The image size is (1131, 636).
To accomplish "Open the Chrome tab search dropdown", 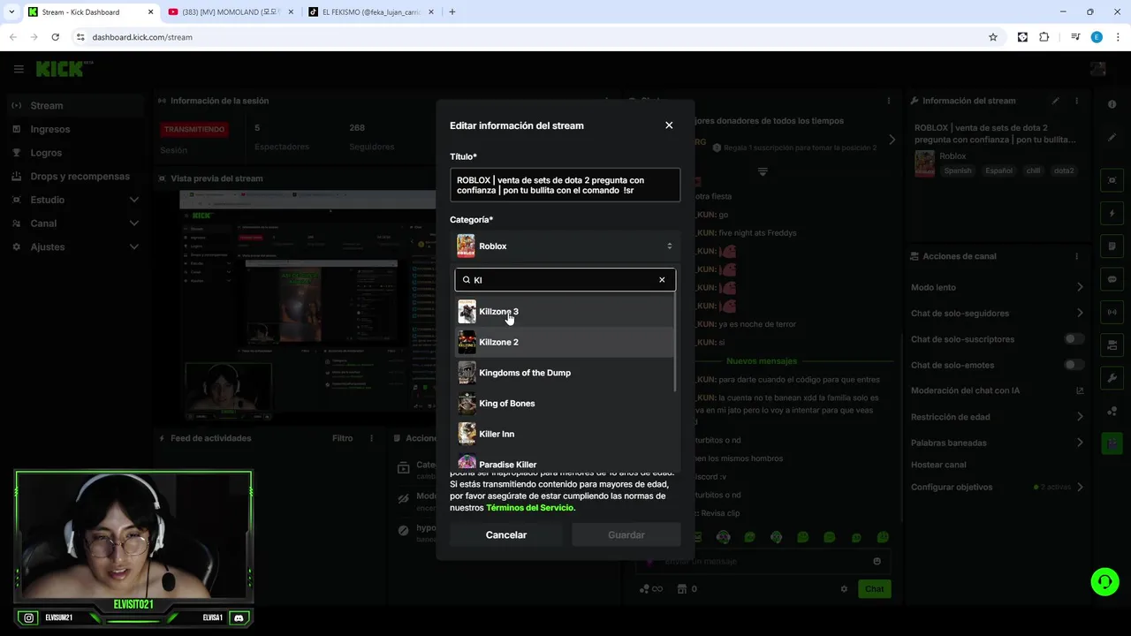I will [11, 11].
